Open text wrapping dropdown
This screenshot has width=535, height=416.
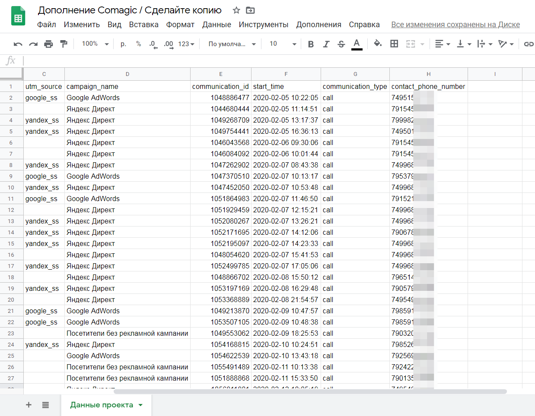(x=484, y=44)
